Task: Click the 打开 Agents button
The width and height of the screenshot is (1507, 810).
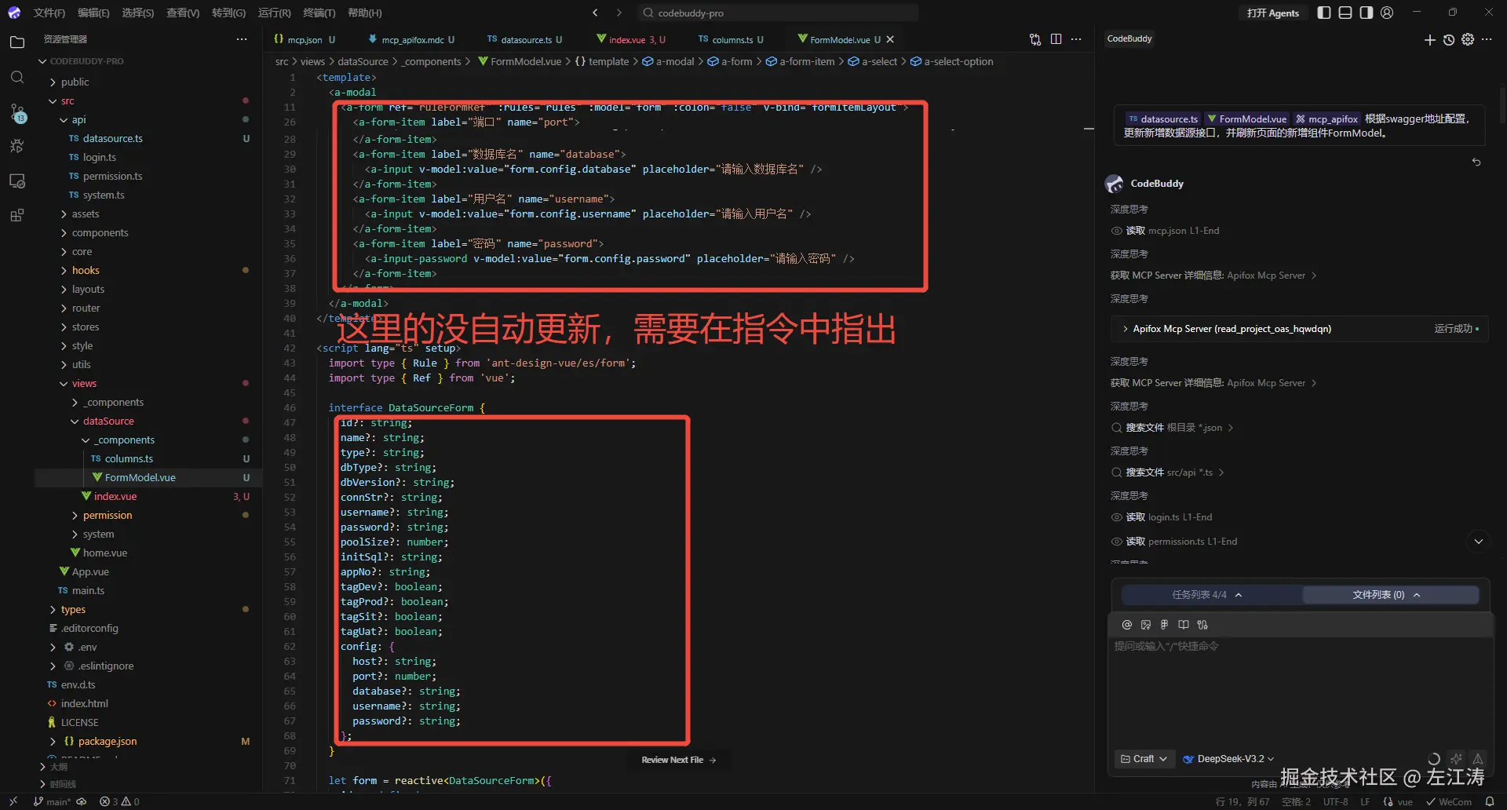Action: 1272,13
